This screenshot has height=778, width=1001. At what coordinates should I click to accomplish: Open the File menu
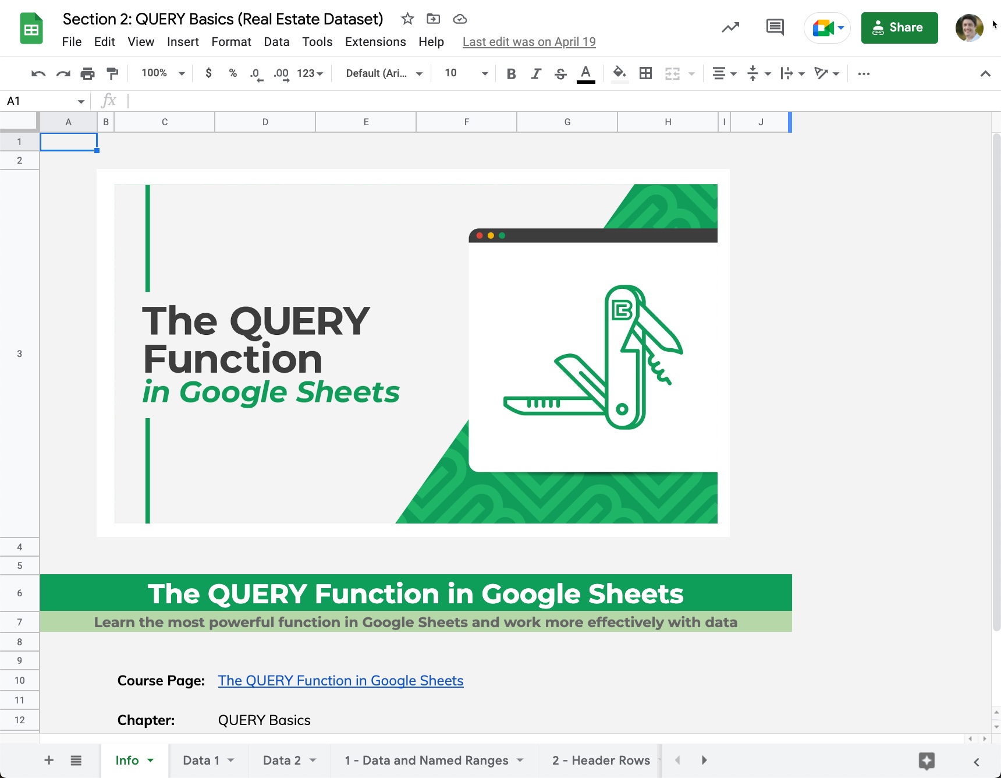click(x=72, y=42)
